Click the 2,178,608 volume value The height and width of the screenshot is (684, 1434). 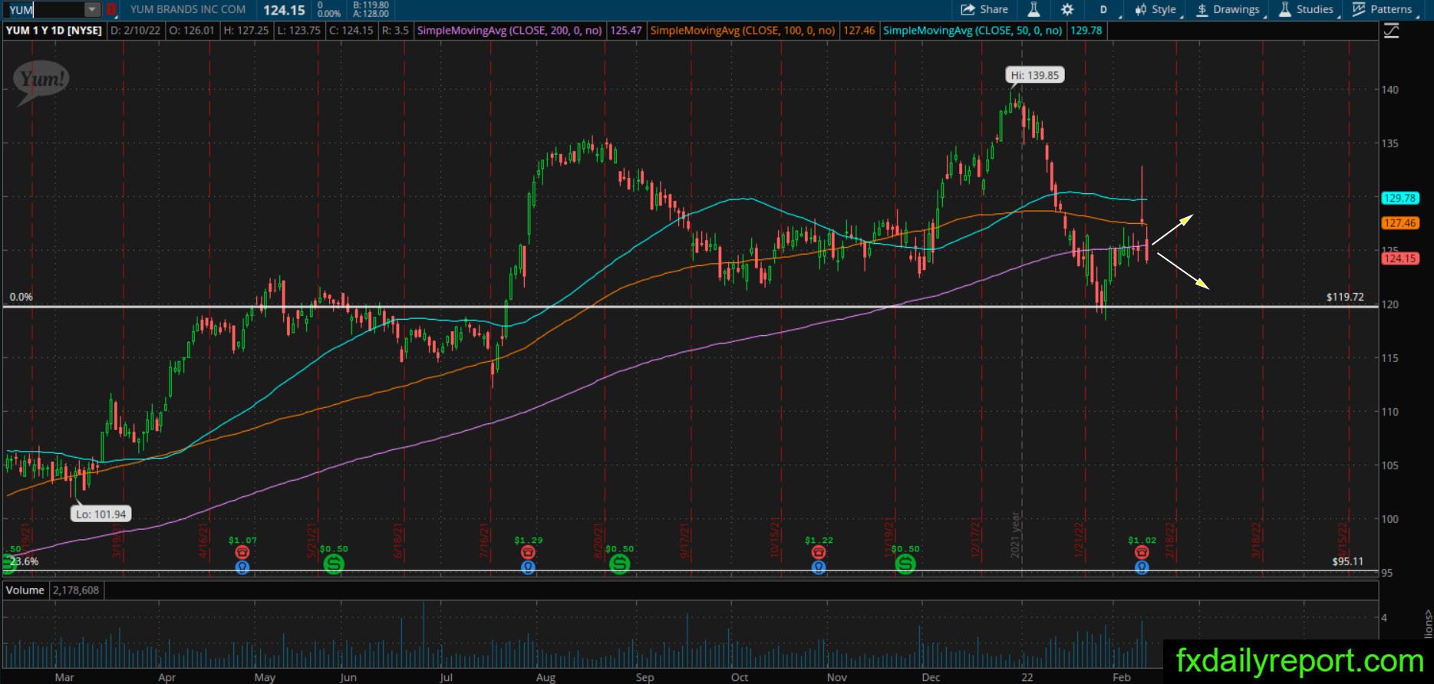coord(76,590)
